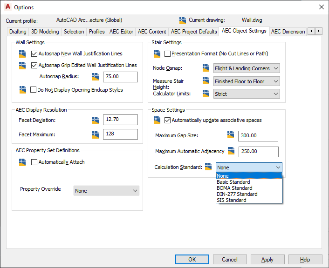Click the Cancel button
This screenshot has width=329, height=268.
230,260
